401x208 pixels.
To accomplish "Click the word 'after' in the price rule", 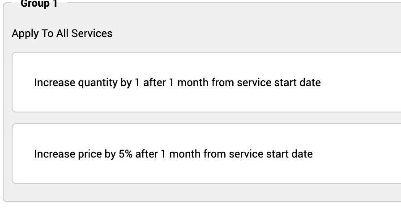I will [146, 154].
